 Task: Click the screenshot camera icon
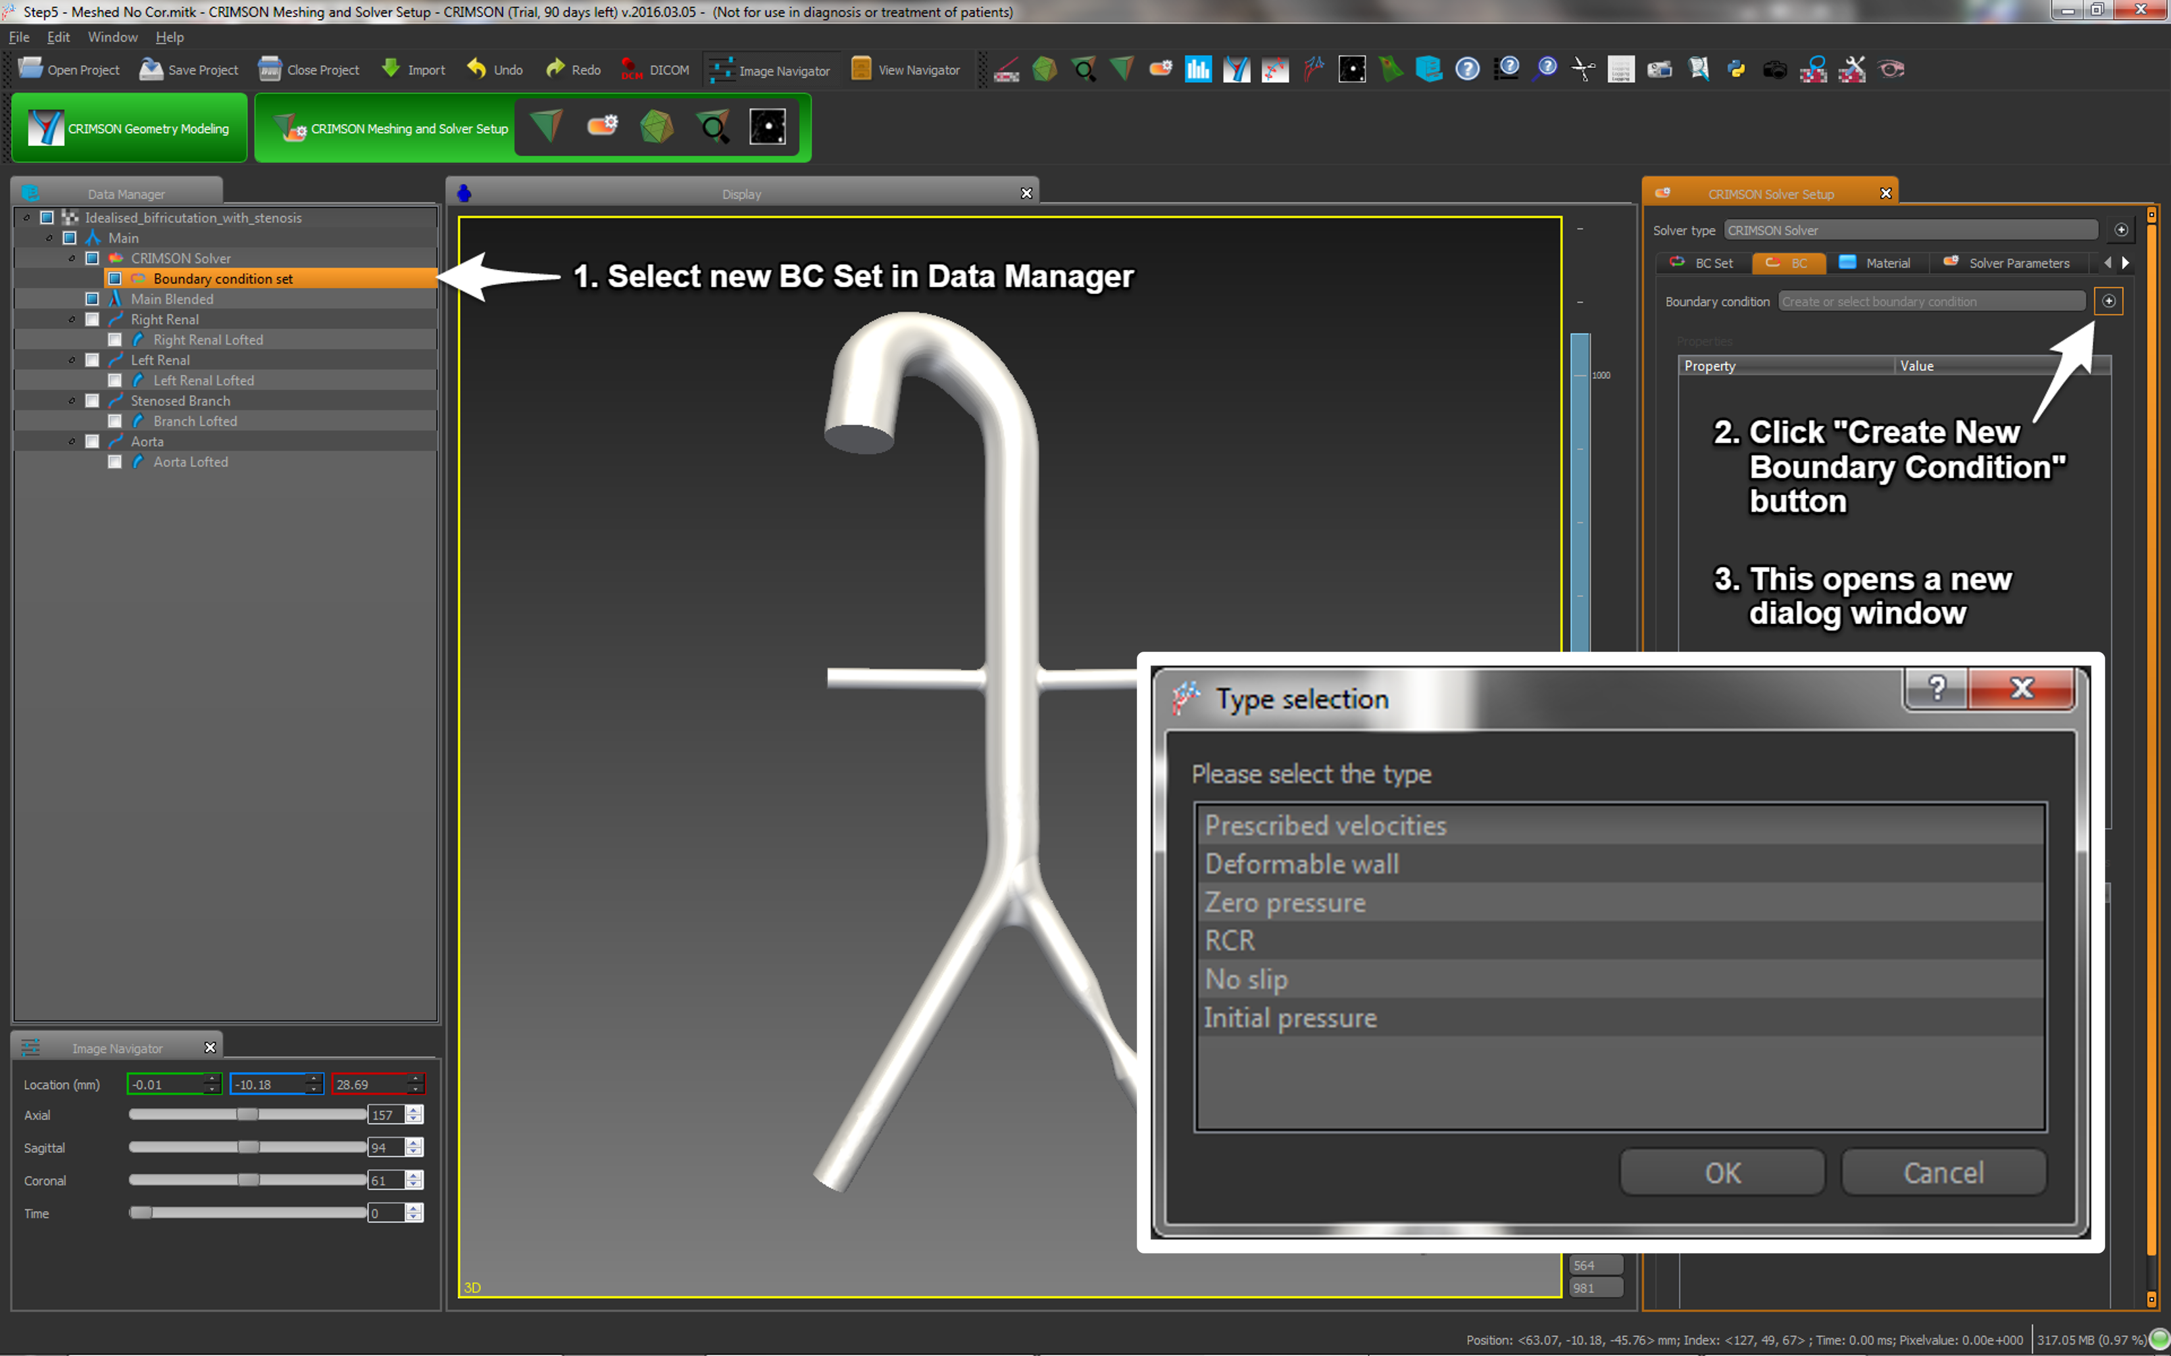point(1774,69)
